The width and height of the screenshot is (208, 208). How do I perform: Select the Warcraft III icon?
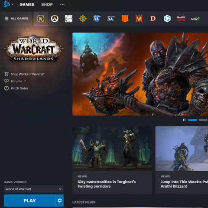(139, 19)
